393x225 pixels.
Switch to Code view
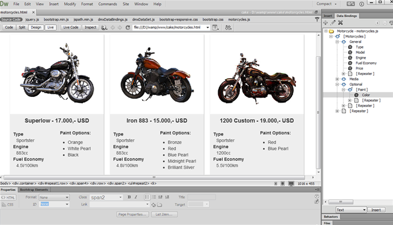(x=9, y=27)
